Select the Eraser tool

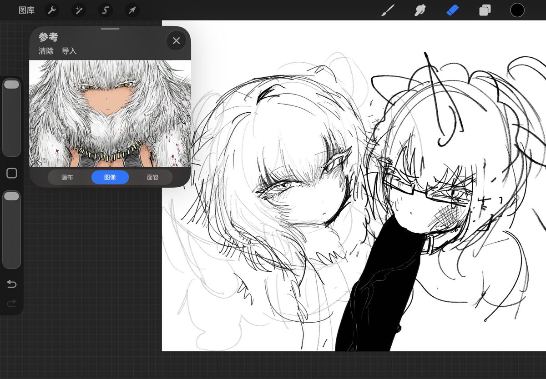pos(452,10)
